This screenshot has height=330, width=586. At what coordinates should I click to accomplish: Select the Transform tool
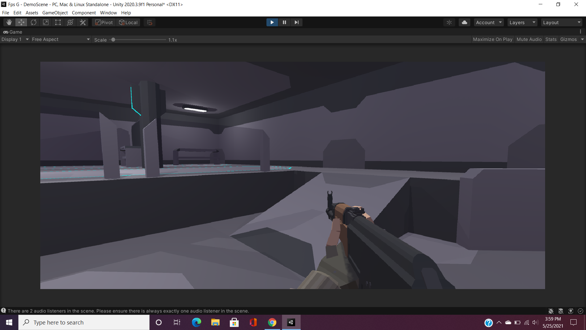[70, 22]
